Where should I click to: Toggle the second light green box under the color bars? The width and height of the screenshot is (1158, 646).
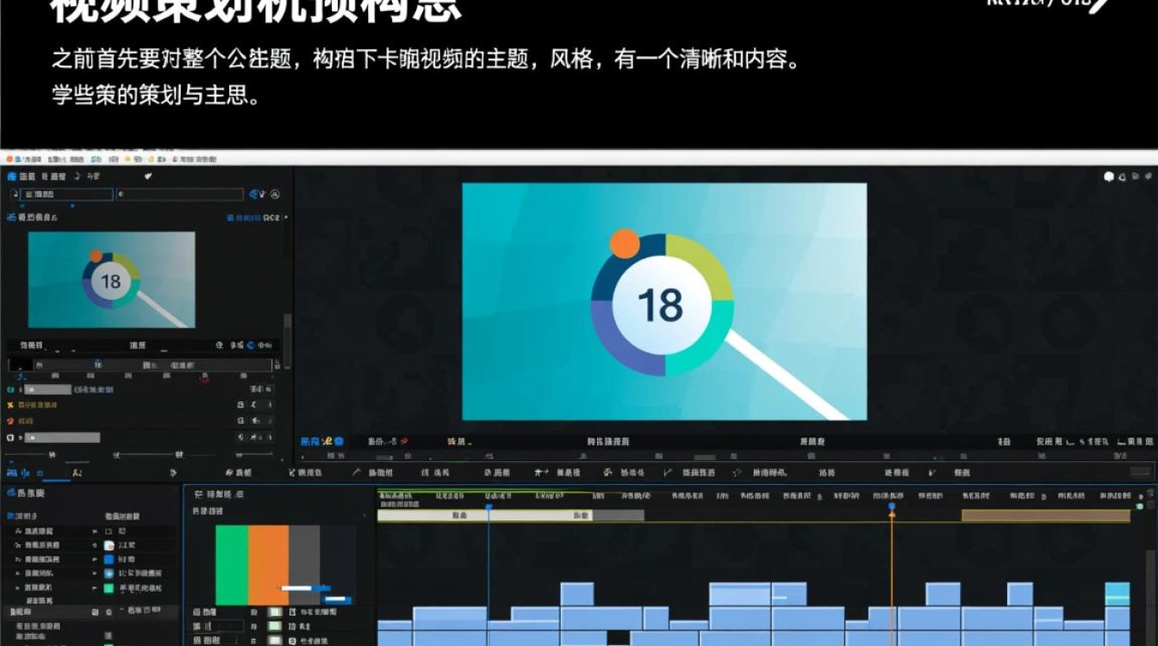(x=275, y=626)
